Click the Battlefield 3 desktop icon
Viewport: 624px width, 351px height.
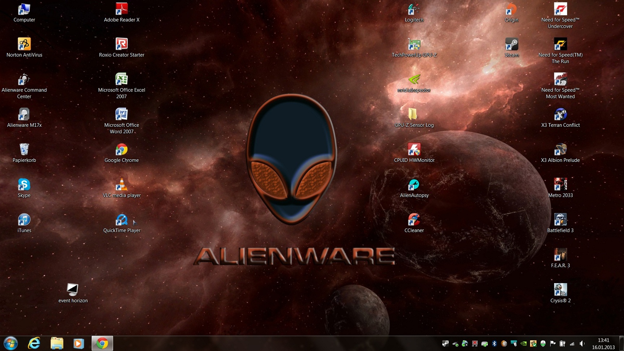click(x=560, y=223)
